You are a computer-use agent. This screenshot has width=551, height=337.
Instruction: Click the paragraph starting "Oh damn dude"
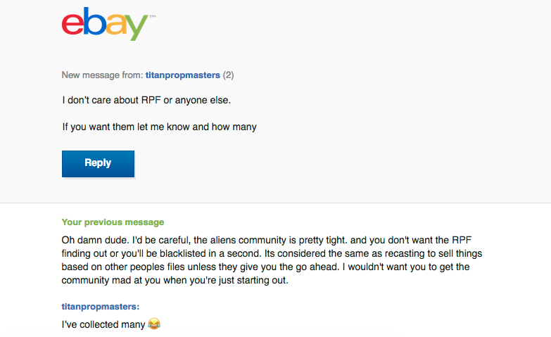point(272,260)
